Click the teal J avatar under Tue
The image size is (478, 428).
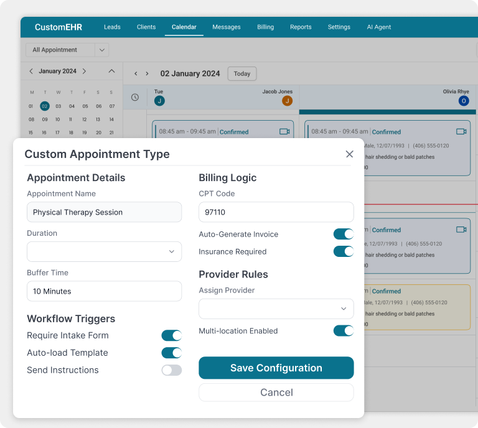pyautogui.click(x=159, y=101)
